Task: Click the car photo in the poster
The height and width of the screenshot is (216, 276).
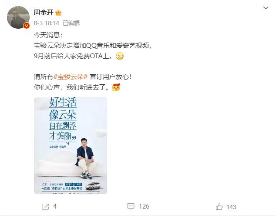Action: pos(93,186)
